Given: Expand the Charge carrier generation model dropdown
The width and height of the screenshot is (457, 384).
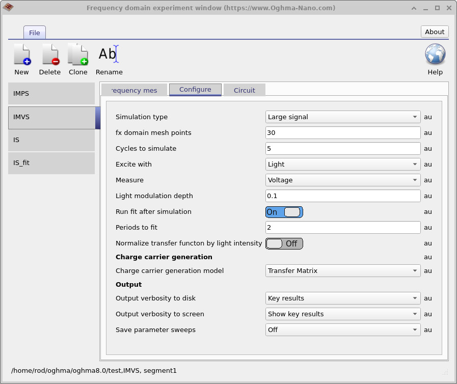Looking at the screenshot, I should (x=342, y=270).
